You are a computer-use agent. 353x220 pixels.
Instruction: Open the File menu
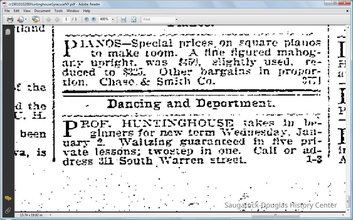[7, 11]
